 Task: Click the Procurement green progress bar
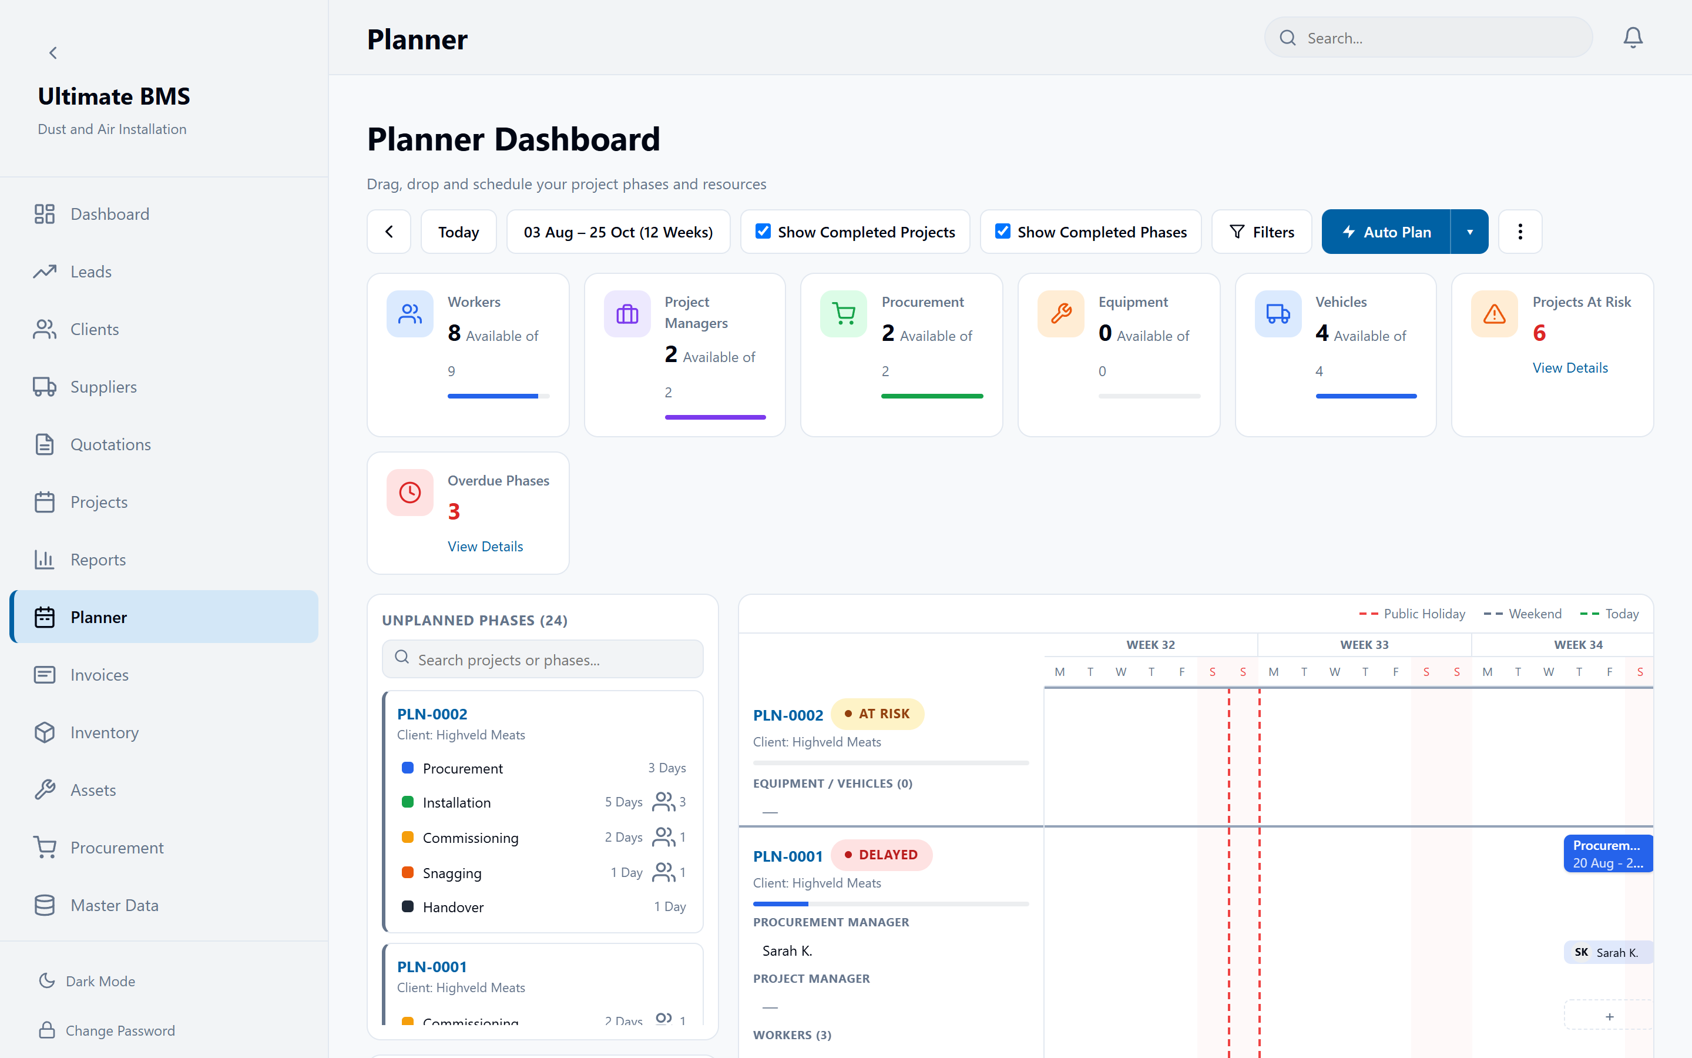pyautogui.click(x=932, y=396)
